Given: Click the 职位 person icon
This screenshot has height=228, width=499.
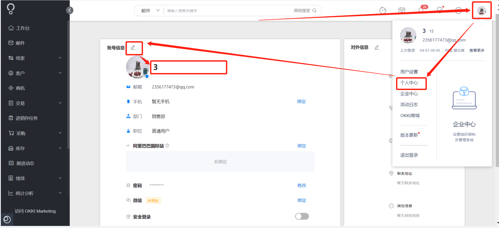Looking at the screenshot, I should [x=128, y=131].
